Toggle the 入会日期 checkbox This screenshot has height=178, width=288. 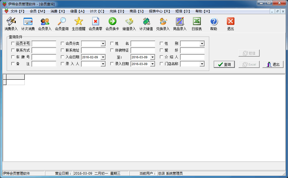[x=62, y=57]
